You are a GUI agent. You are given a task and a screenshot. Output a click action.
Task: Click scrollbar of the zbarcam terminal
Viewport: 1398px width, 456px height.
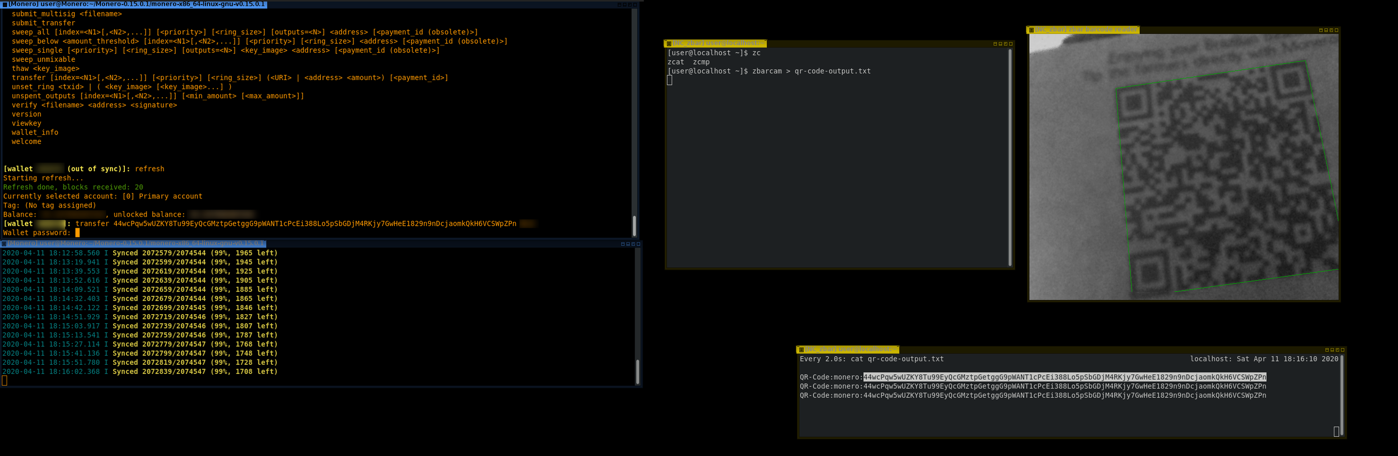tap(1009, 157)
